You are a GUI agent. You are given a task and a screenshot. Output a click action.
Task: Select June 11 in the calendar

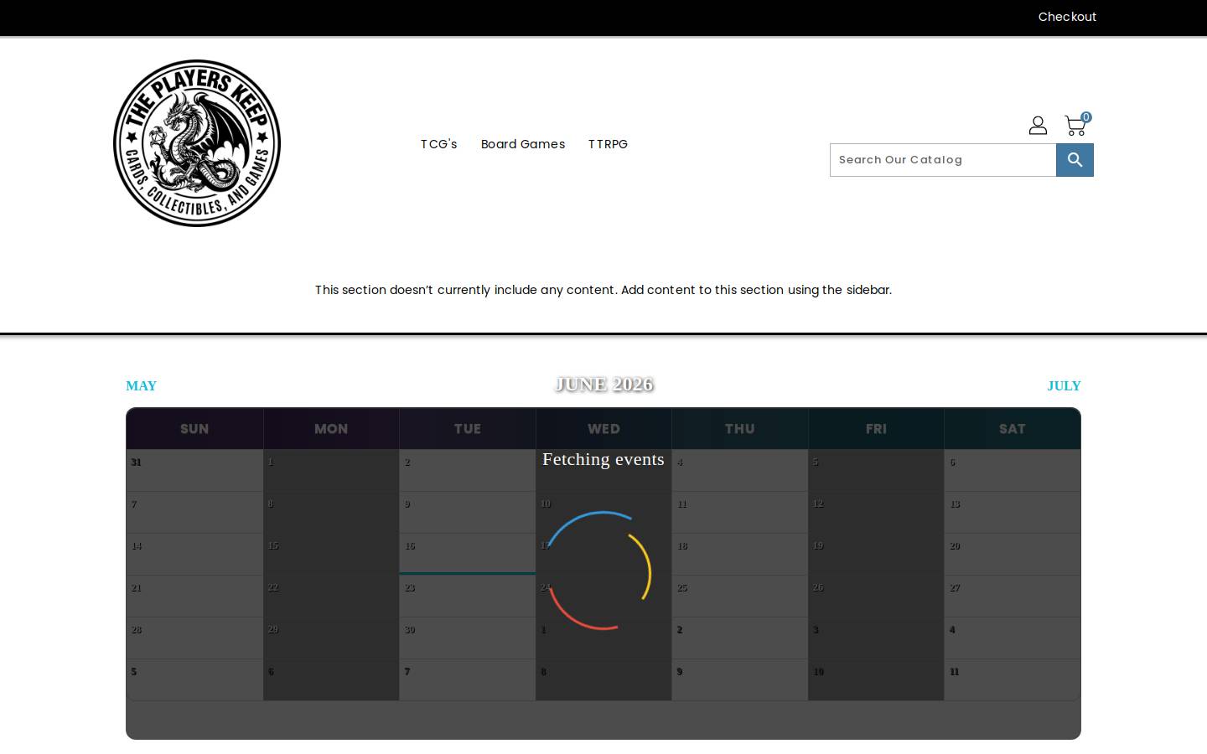[740, 512]
